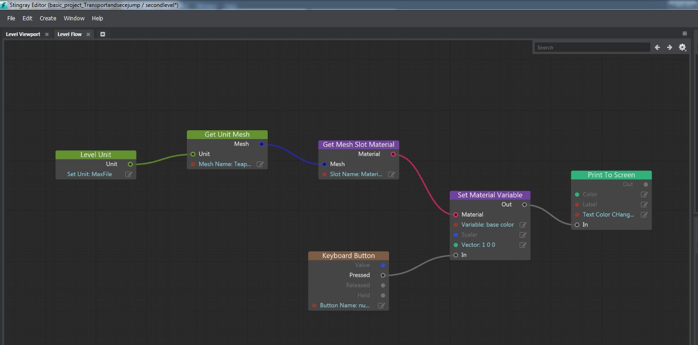
Task: Click Get Unit Mesh's Unit input port
Action: [x=193, y=154]
